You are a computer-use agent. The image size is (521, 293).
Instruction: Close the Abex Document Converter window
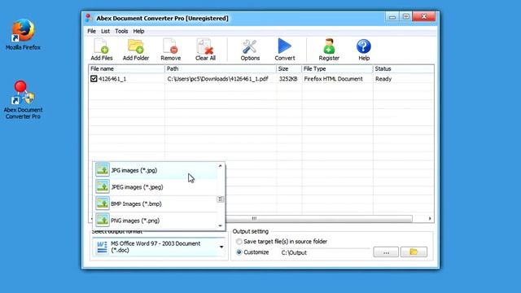click(x=423, y=16)
